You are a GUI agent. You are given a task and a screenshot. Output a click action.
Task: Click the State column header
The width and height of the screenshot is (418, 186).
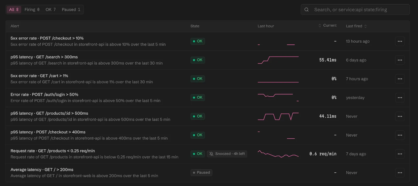(195, 26)
